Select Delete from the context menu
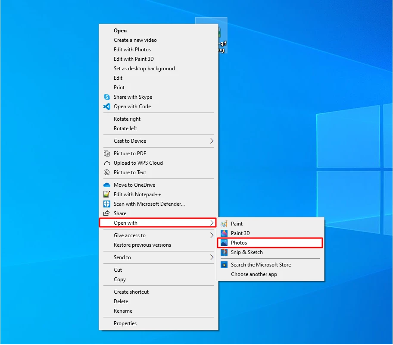This screenshot has width=393, height=345. coord(159,301)
